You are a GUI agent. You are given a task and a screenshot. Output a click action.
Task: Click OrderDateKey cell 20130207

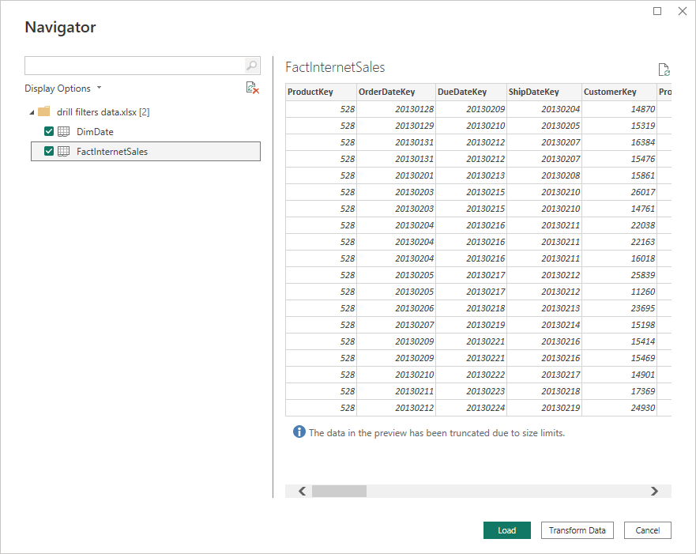[x=397, y=325]
